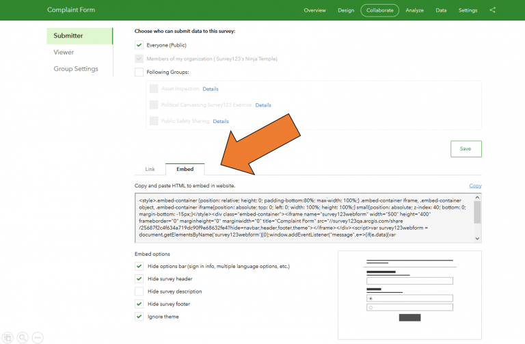Open the three-dots more options circle icon

point(38,338)
